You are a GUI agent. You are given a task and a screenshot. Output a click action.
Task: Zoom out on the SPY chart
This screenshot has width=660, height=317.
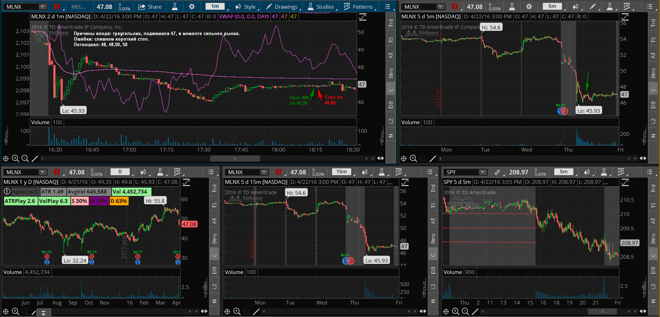point(465,311)
